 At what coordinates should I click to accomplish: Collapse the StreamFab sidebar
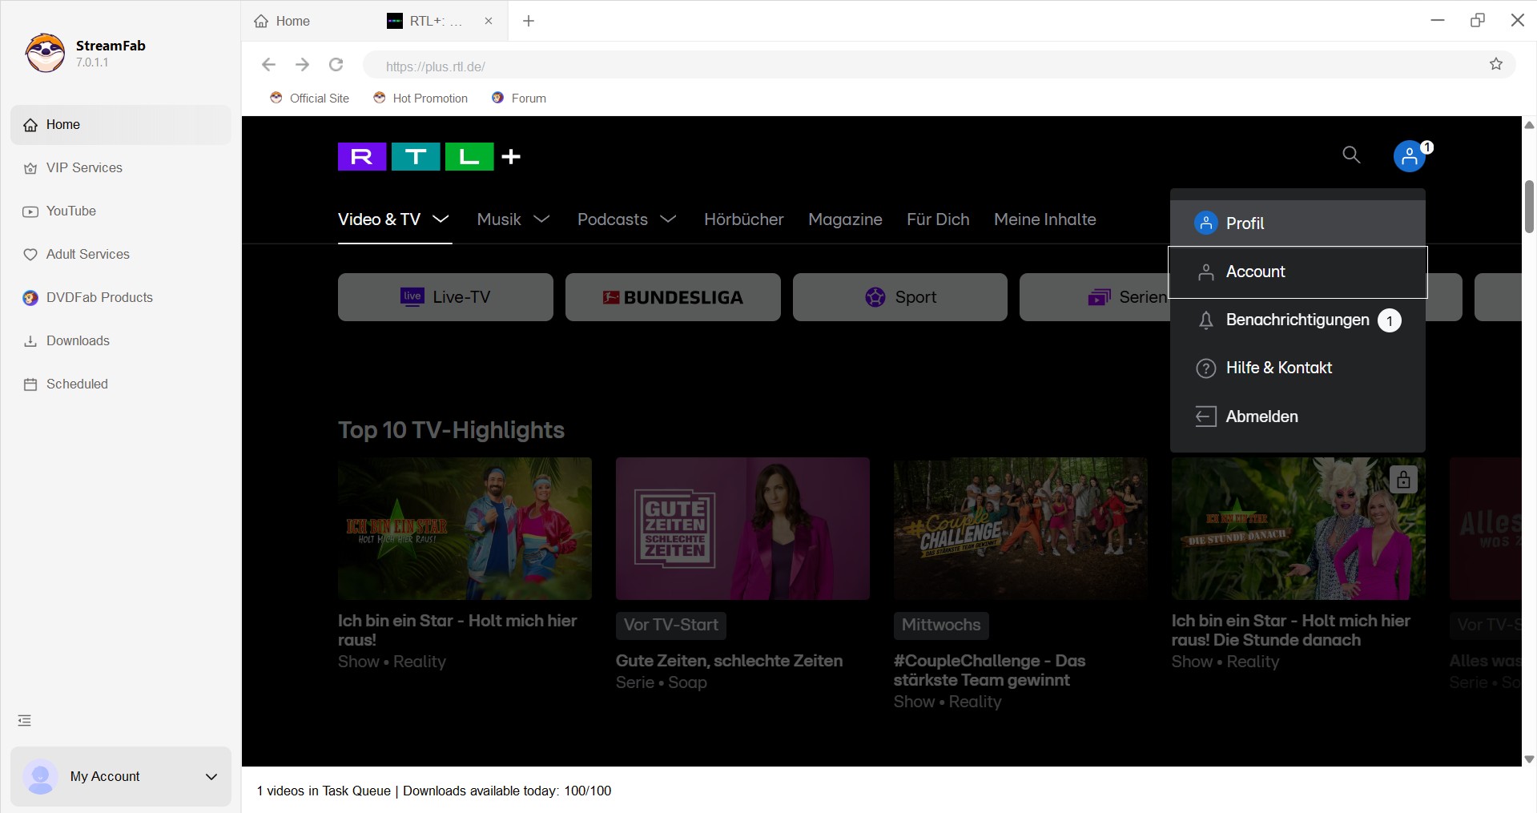tap(23, 719)
